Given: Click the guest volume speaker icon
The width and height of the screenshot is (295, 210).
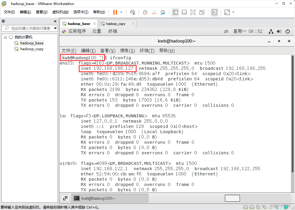Looking at the screenshot, I should click(279, 31).
